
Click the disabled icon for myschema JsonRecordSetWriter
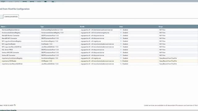[x=121, y=64]
